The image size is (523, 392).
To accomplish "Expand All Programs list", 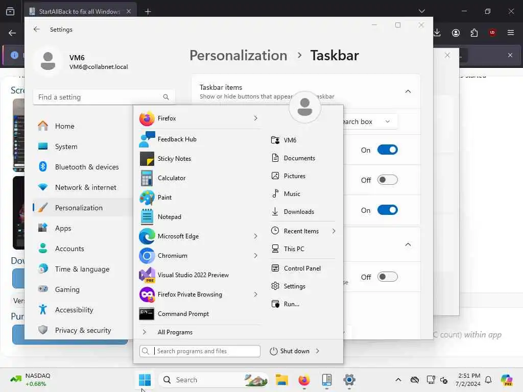I will [x=200, y=332].
